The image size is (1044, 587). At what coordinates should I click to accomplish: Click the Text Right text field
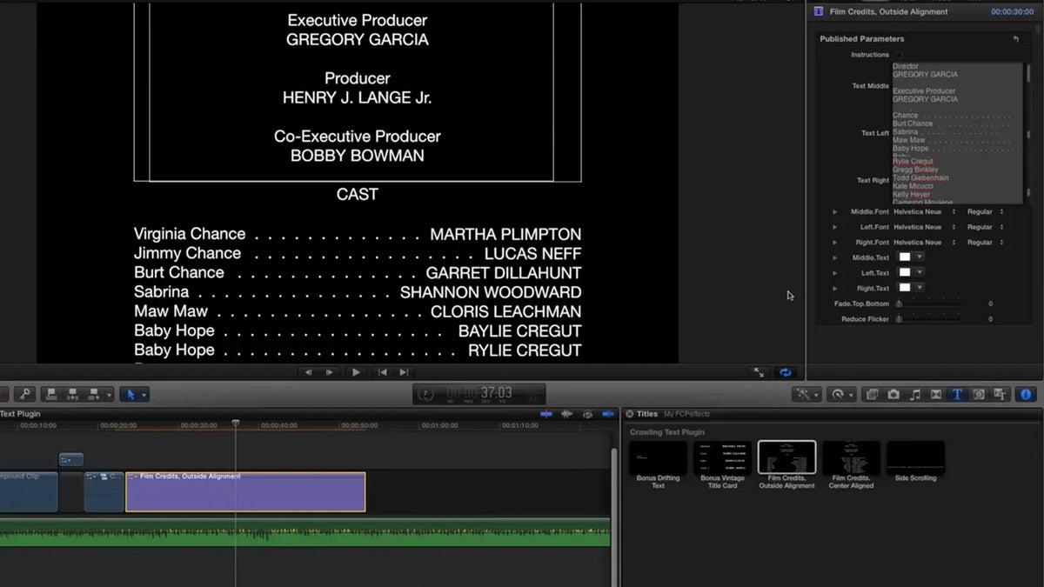coord(957,181)
